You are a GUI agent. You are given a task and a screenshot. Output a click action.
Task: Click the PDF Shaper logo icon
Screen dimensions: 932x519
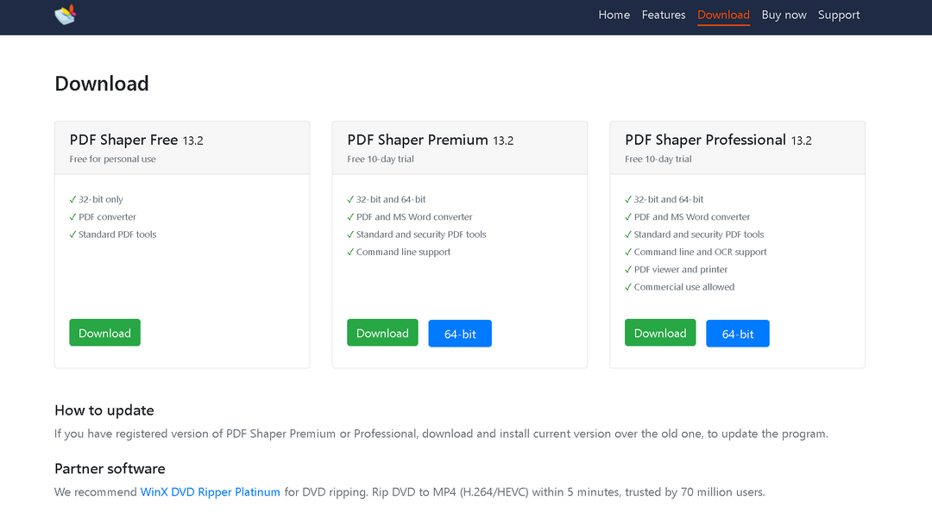(x=66, y=15)
